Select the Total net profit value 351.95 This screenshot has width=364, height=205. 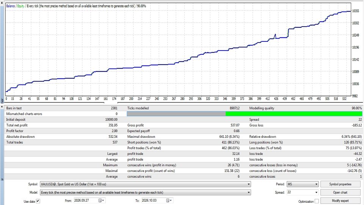[113, 125]
